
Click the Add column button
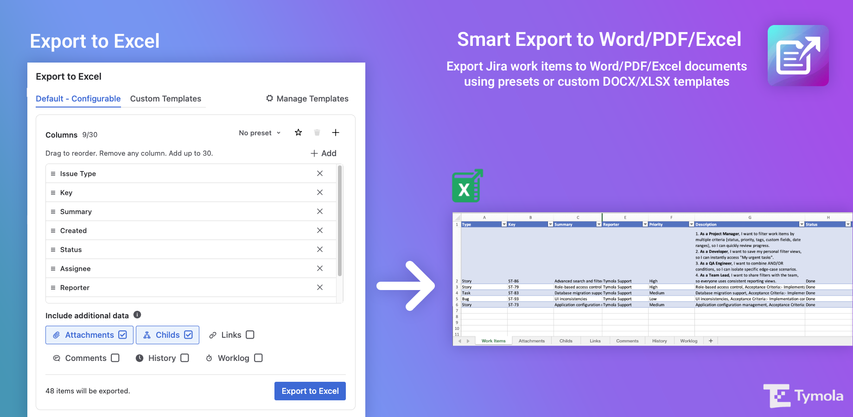tap(324, 153)
